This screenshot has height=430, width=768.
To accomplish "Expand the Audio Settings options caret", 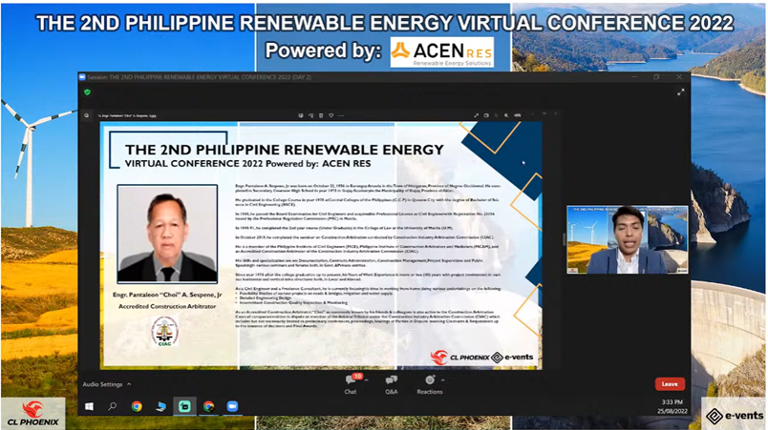I will (x=129, y=384).
